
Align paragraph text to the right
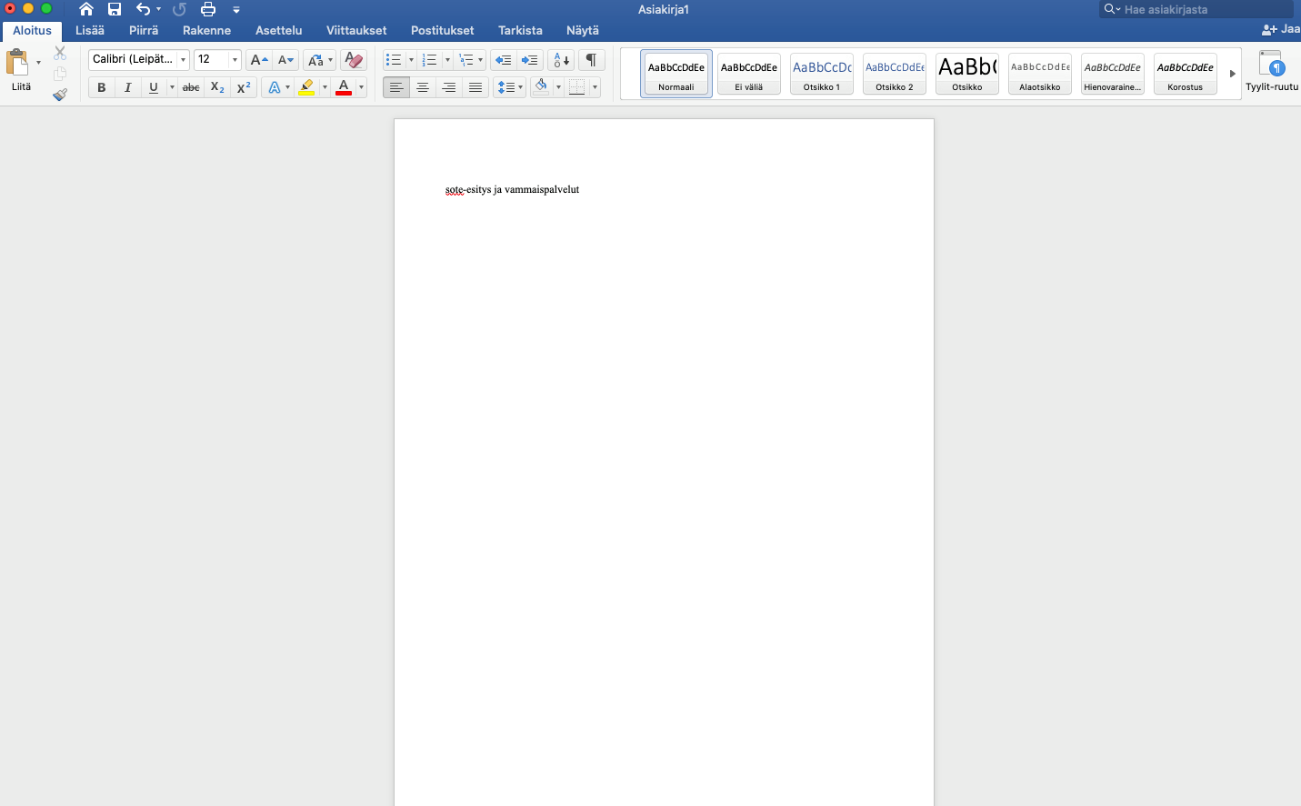(x=449, y=87)
